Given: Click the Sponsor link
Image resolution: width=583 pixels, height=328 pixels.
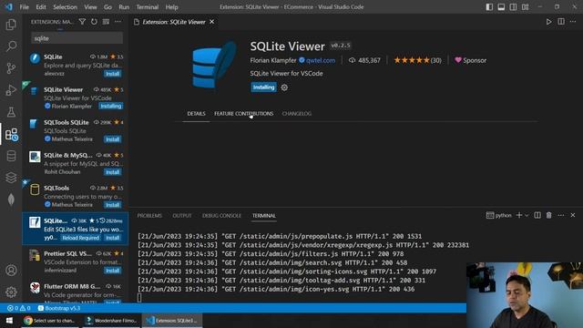Looking at the screenshot, I should coord(470,60).
